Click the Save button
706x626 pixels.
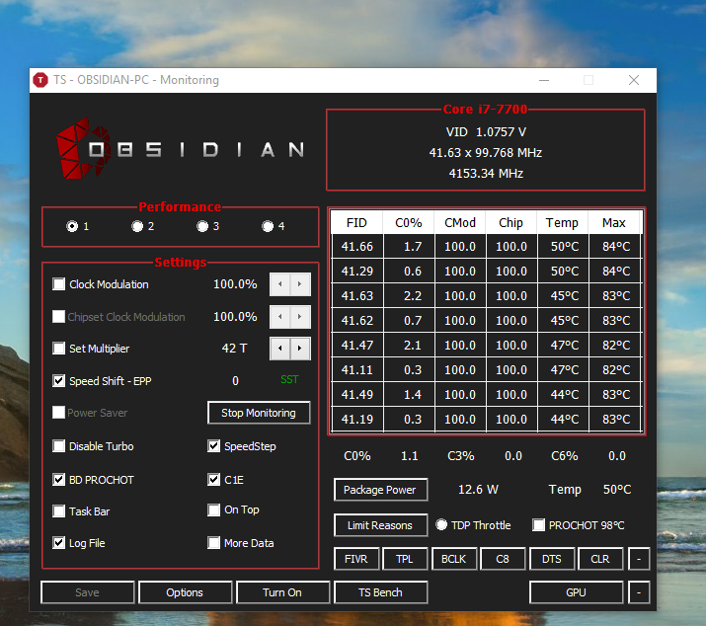pyautogui.click(x=87, y=592)
